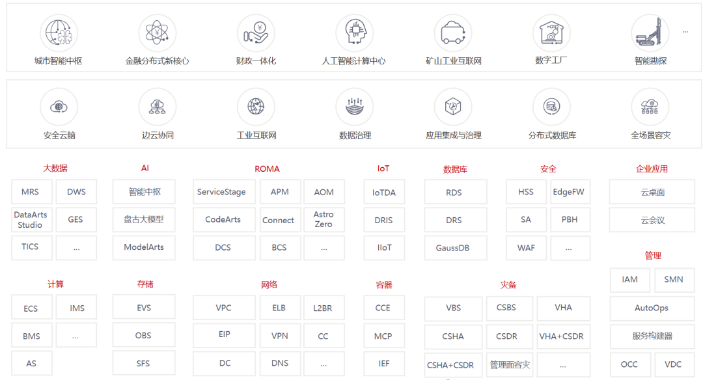The height and width of the screenshot is (380, 703).
Task: Open the 数据治理 data bowl icon
Action: click(354, 107)
